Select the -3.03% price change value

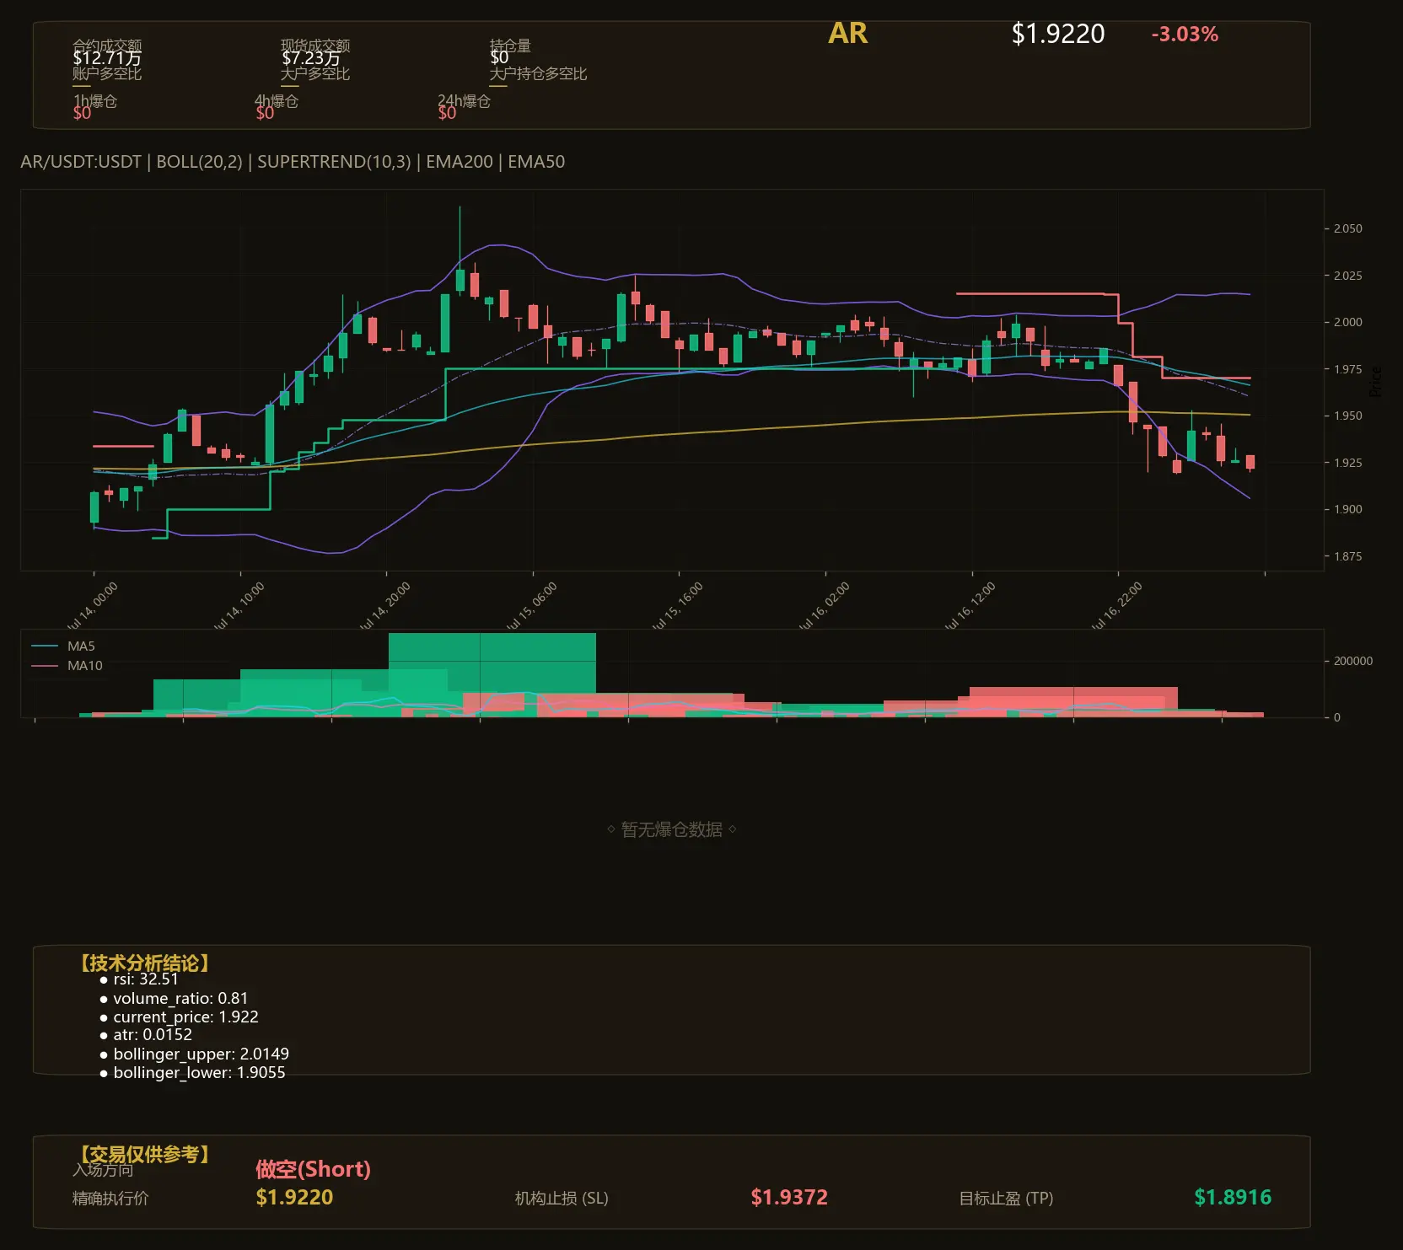click(x=1185, y=35)
